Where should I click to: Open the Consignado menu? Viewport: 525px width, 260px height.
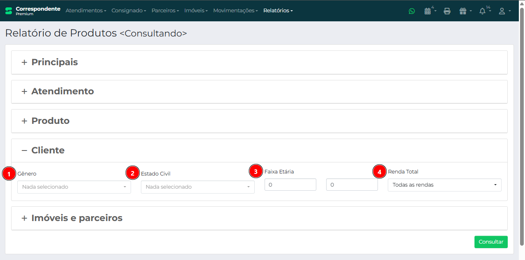(129, 11)
